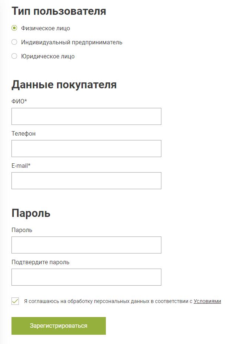
Task: Click the E-mail input field
Action: (x=86, y=181)
